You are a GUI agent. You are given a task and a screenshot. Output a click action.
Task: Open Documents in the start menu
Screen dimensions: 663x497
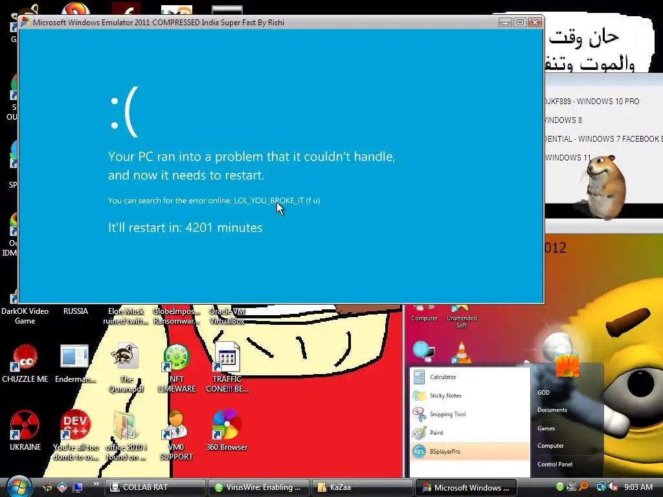(x=552, y=410)
